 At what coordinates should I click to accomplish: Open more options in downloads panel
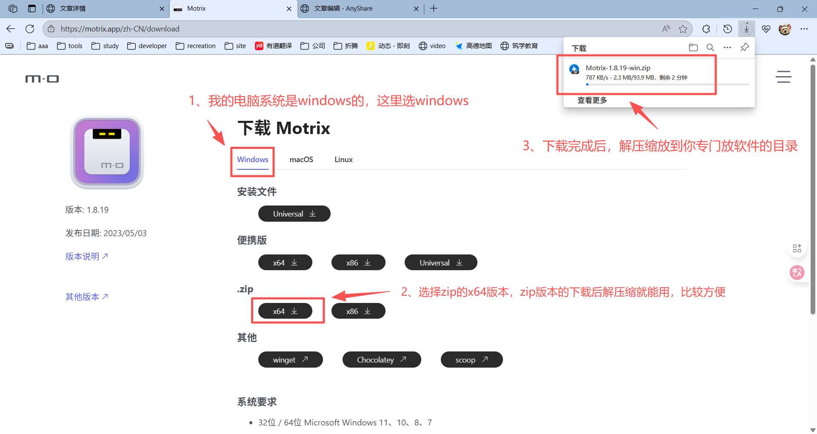[727, 48]
